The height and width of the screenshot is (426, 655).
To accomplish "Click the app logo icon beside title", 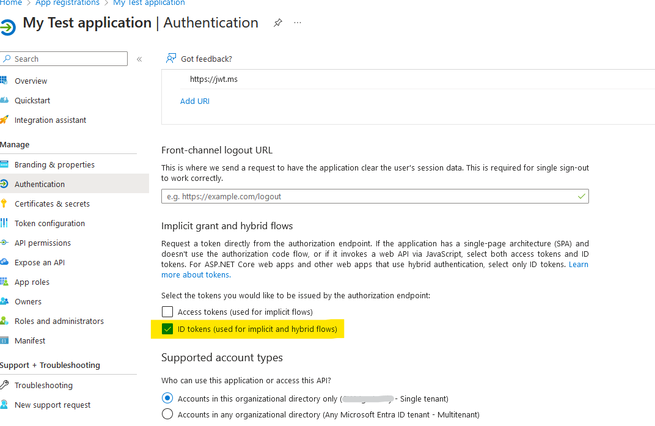I will 7,28.
